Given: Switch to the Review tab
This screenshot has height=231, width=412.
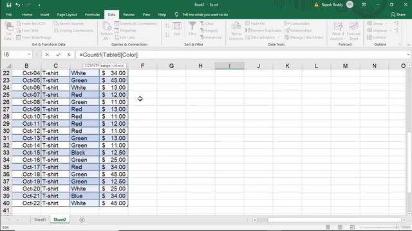Looking at the screenshot, I should tap(129, 15).
